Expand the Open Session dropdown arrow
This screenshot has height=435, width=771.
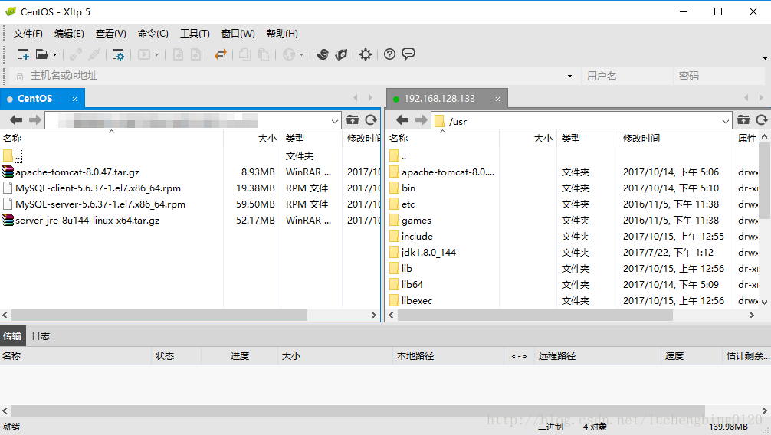(54, 54)
